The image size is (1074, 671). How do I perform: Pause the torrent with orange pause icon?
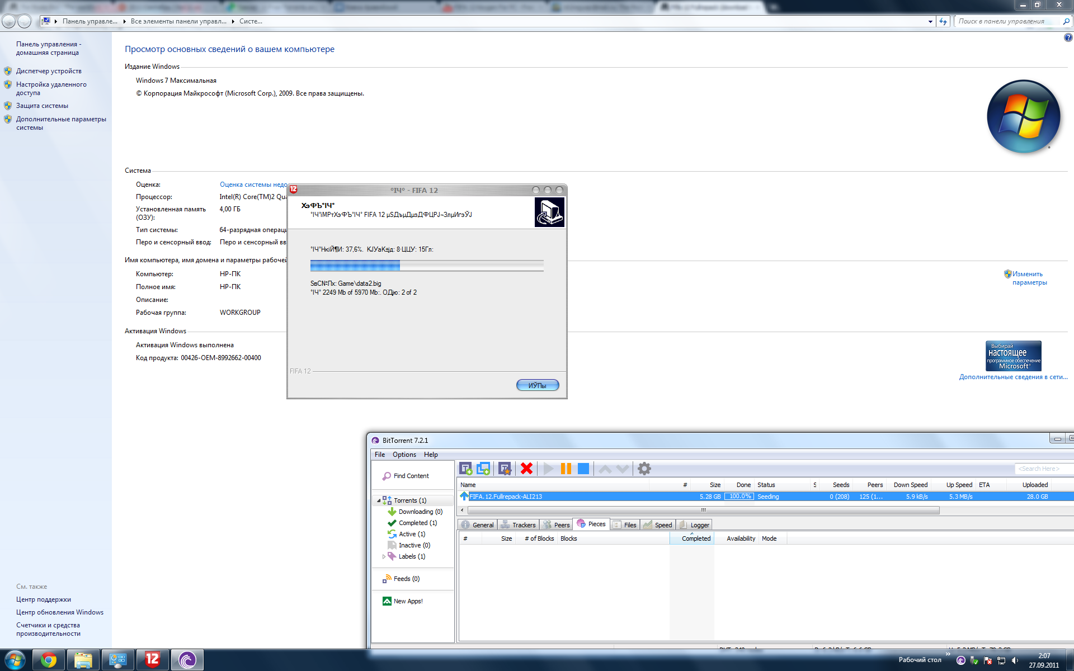[x=566, y=469]
